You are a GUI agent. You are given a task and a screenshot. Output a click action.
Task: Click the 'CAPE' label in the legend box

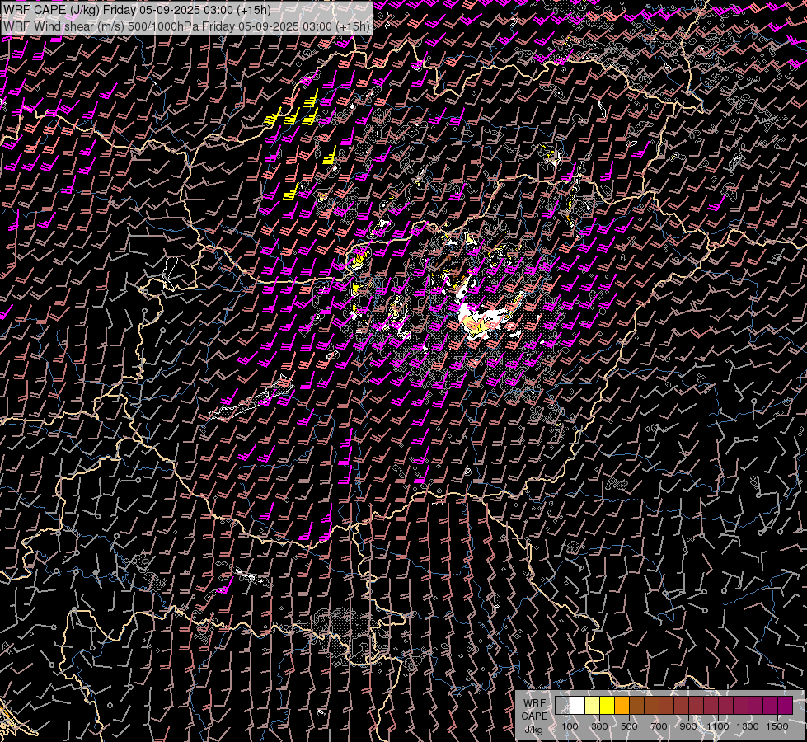point(534,716)
